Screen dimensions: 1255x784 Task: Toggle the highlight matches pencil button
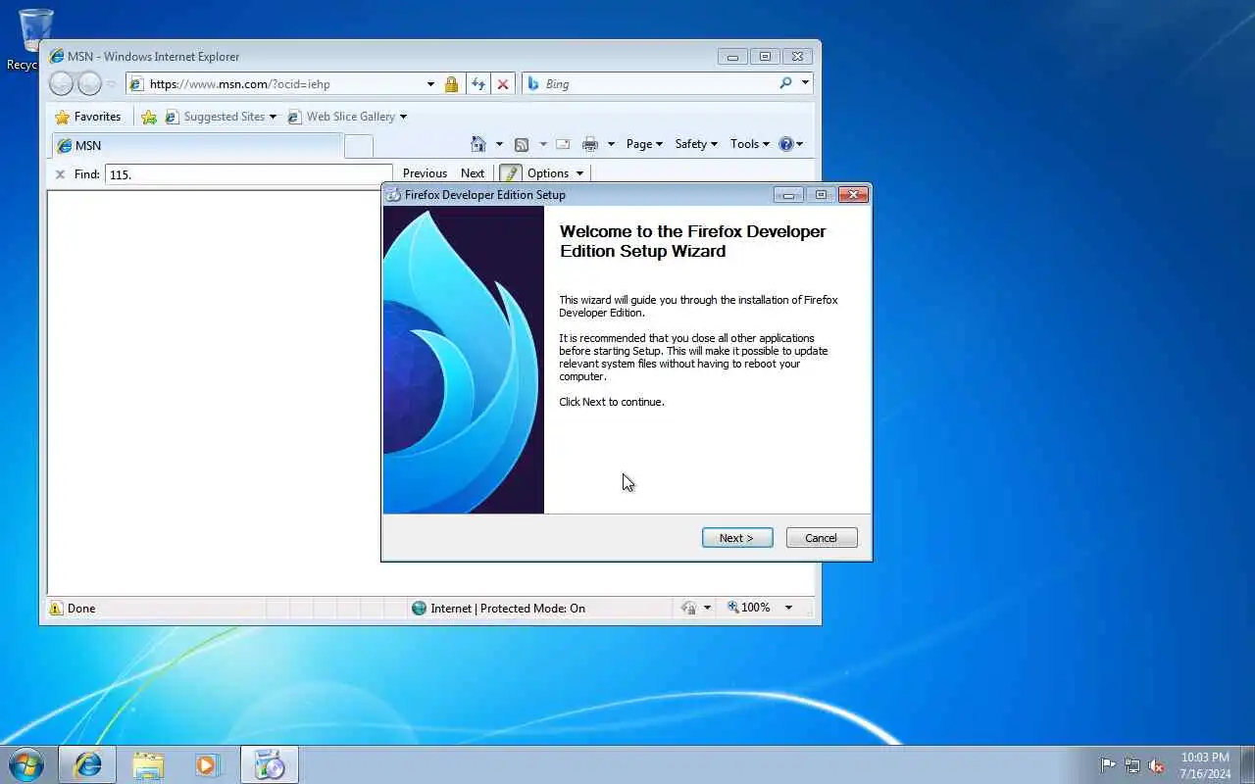click(510, 173)
